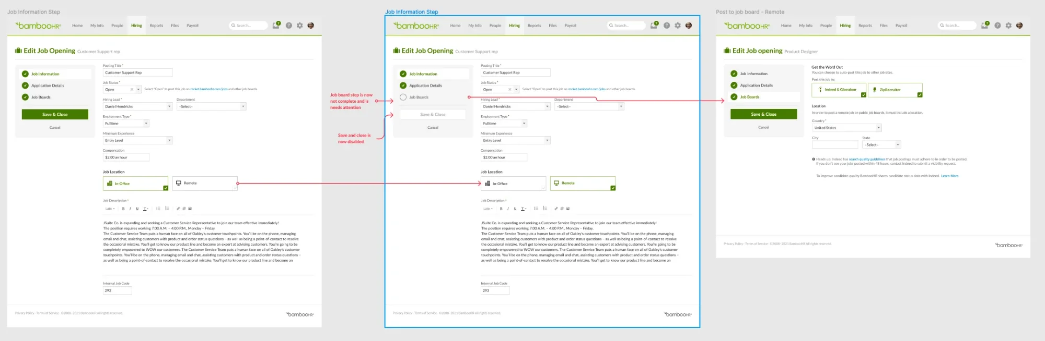
Task: Click Cancel link in left frame
Action: 55,127
